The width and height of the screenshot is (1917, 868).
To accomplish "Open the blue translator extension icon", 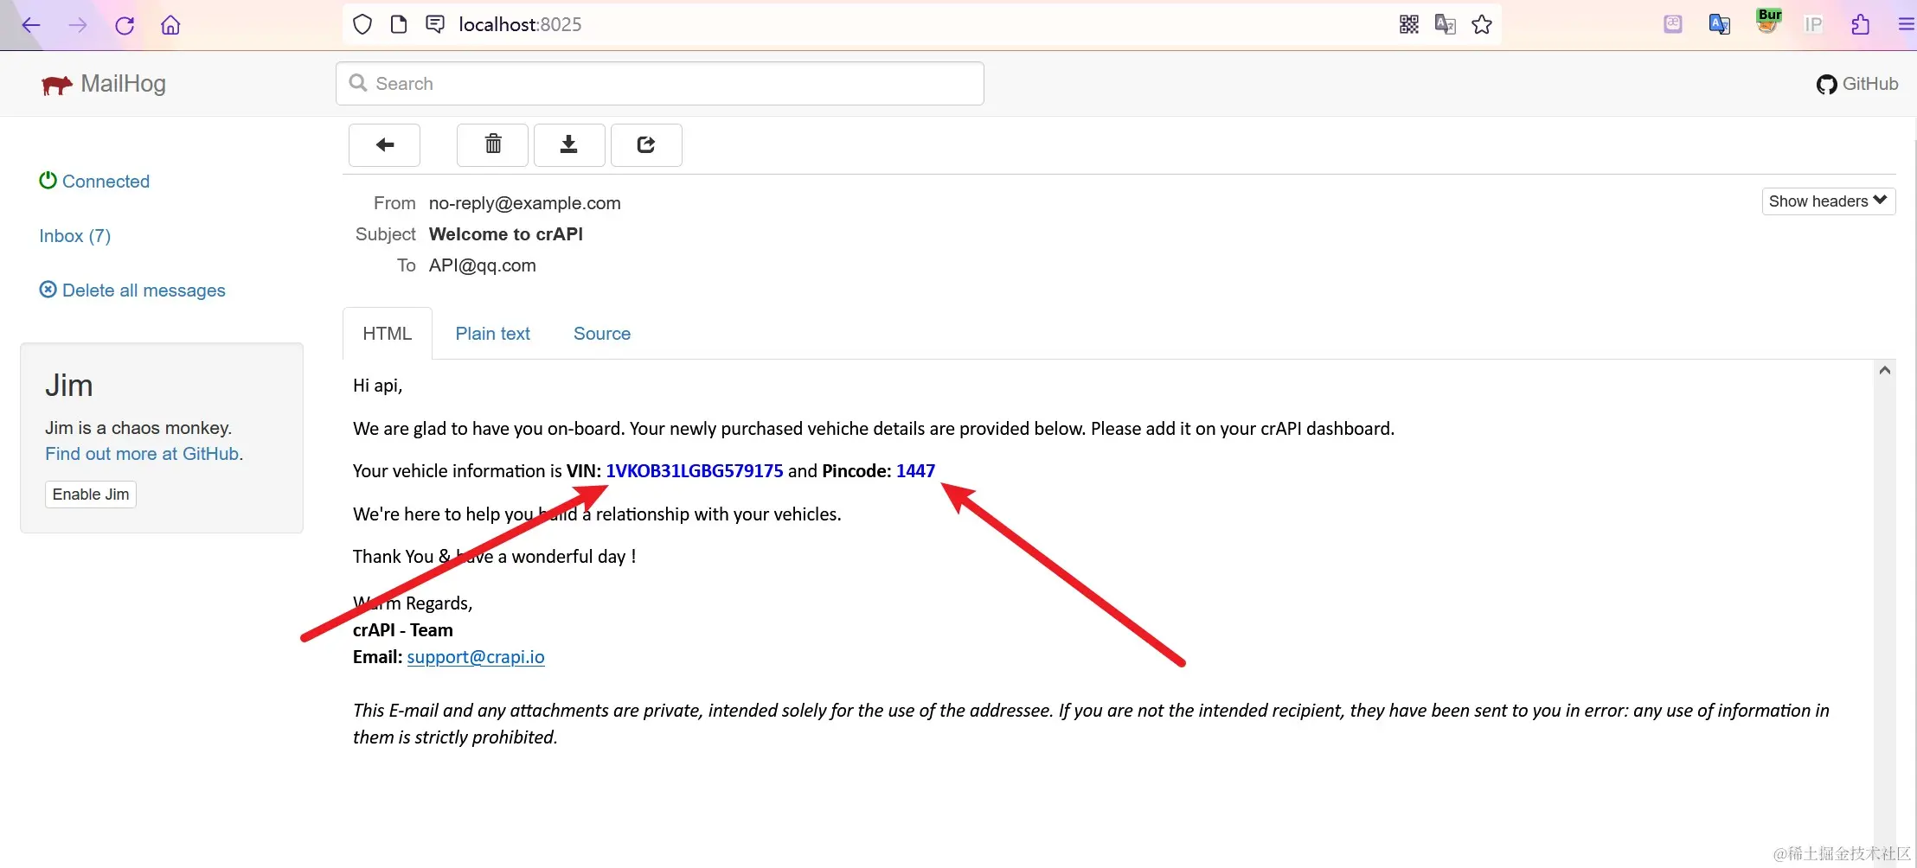I will 1720,25.
